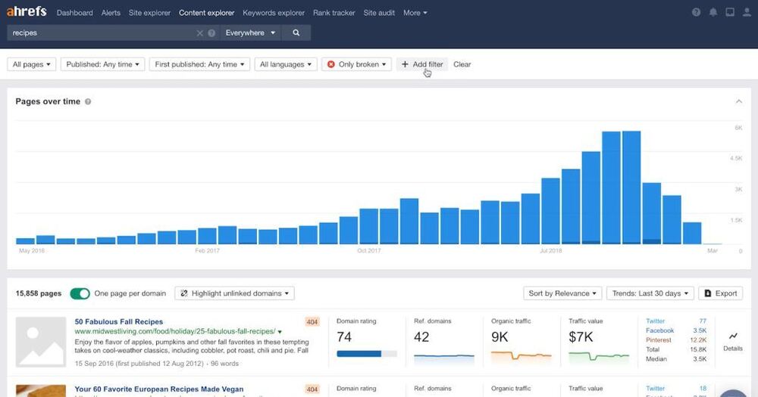This screenshot has width=758, height=397.
Task: Click Pinterest link in first result
Action: [x=659, y=340]
